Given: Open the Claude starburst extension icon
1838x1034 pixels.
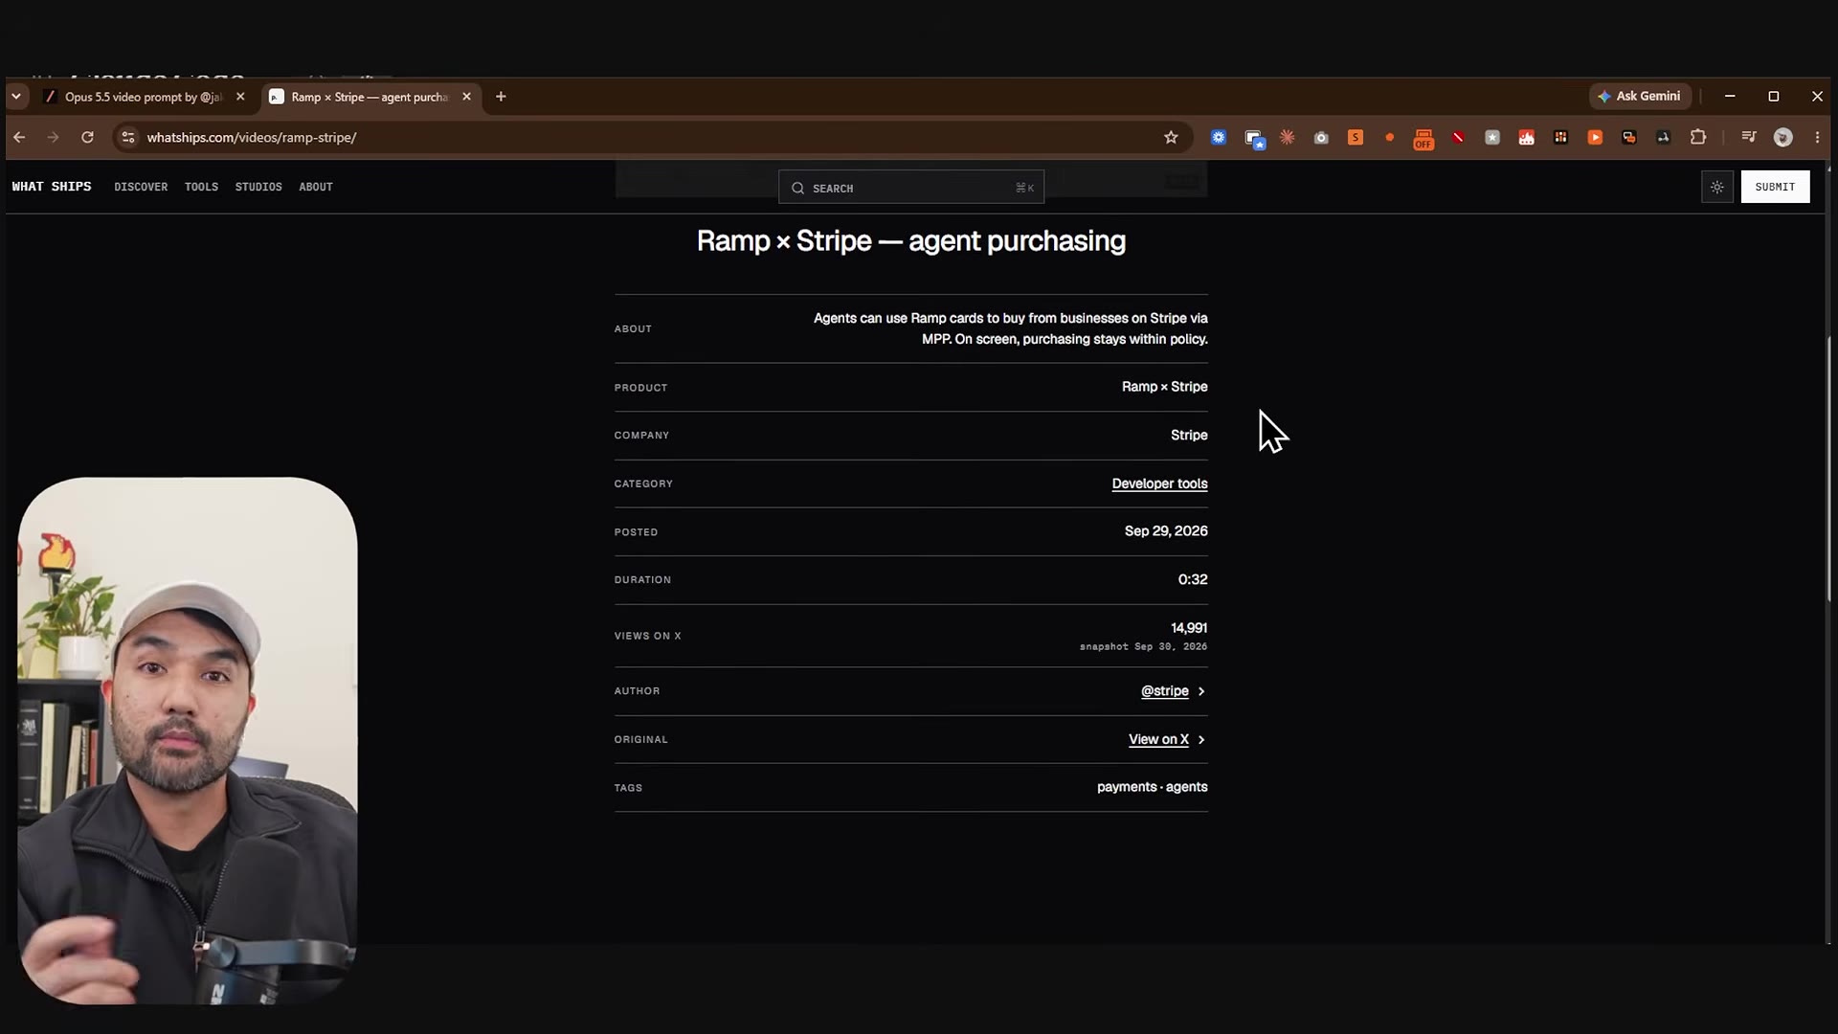Looking at the screenshot, I should tap(1288, 137).
